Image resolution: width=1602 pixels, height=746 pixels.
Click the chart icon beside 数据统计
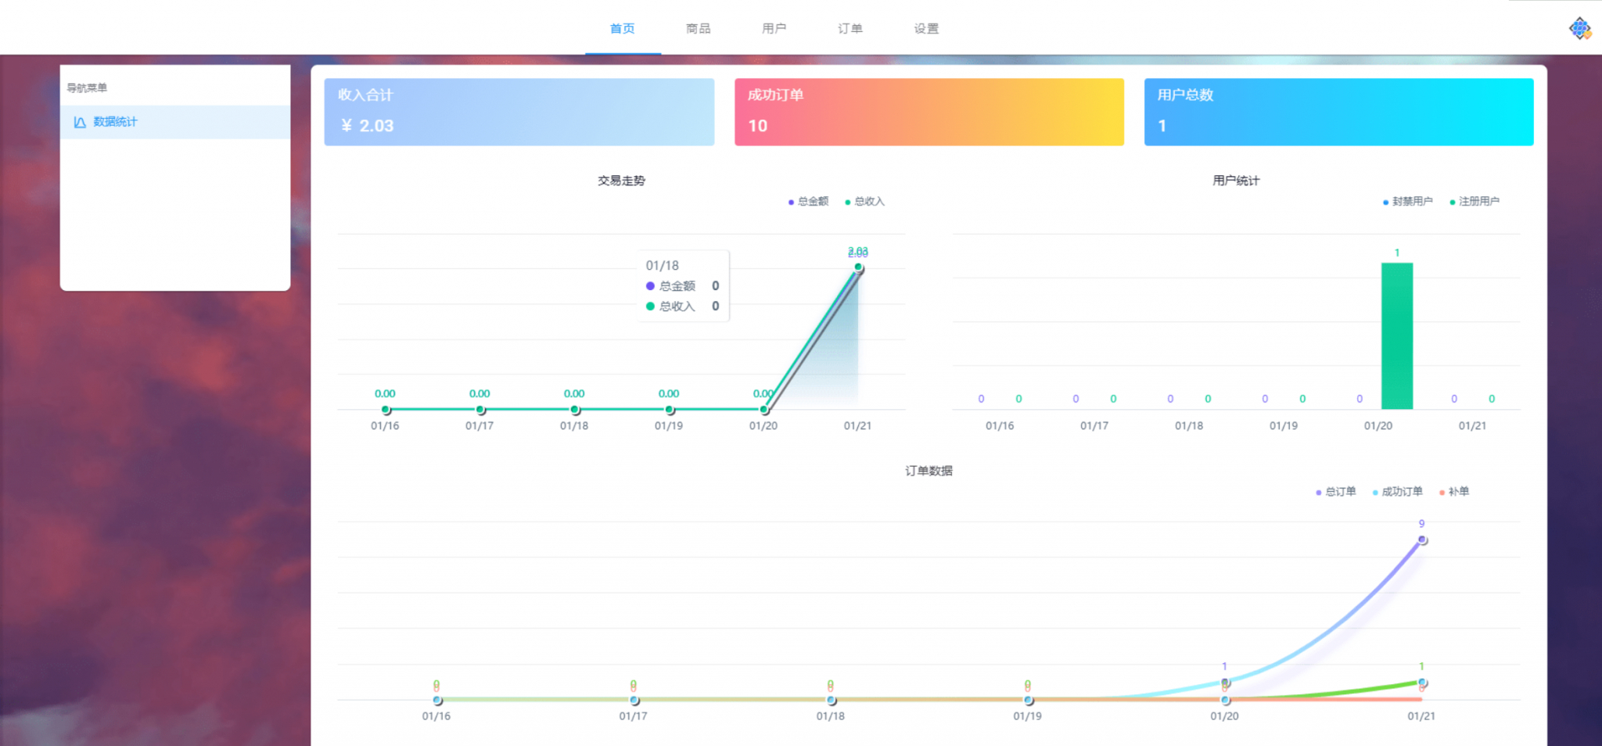(80, 122)
